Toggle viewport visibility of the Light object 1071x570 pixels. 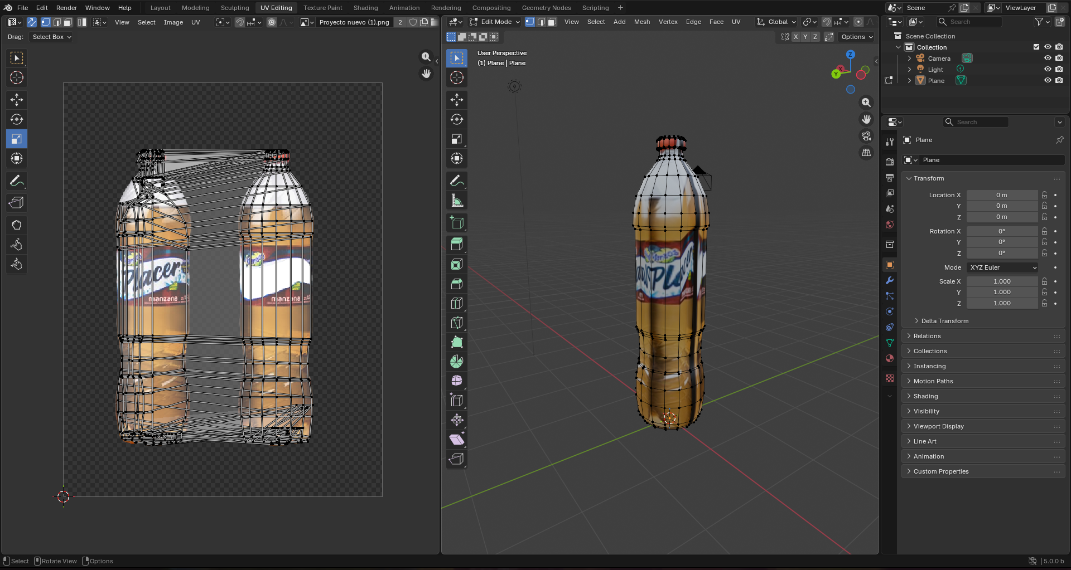1048,69
